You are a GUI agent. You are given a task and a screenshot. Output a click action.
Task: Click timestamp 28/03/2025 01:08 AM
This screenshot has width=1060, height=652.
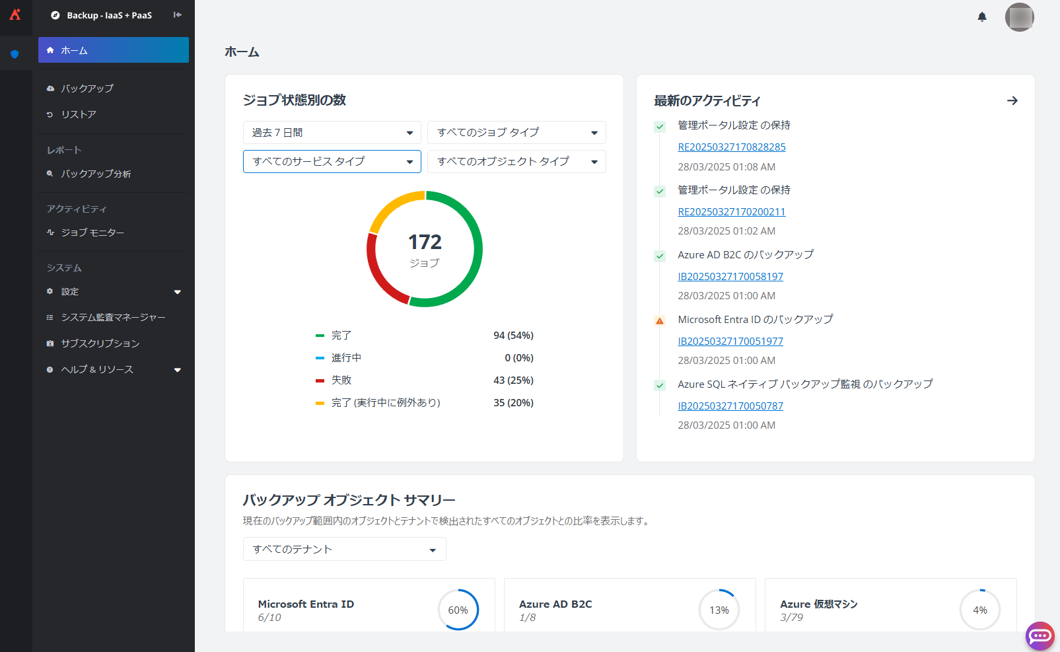tap(726, 167)
